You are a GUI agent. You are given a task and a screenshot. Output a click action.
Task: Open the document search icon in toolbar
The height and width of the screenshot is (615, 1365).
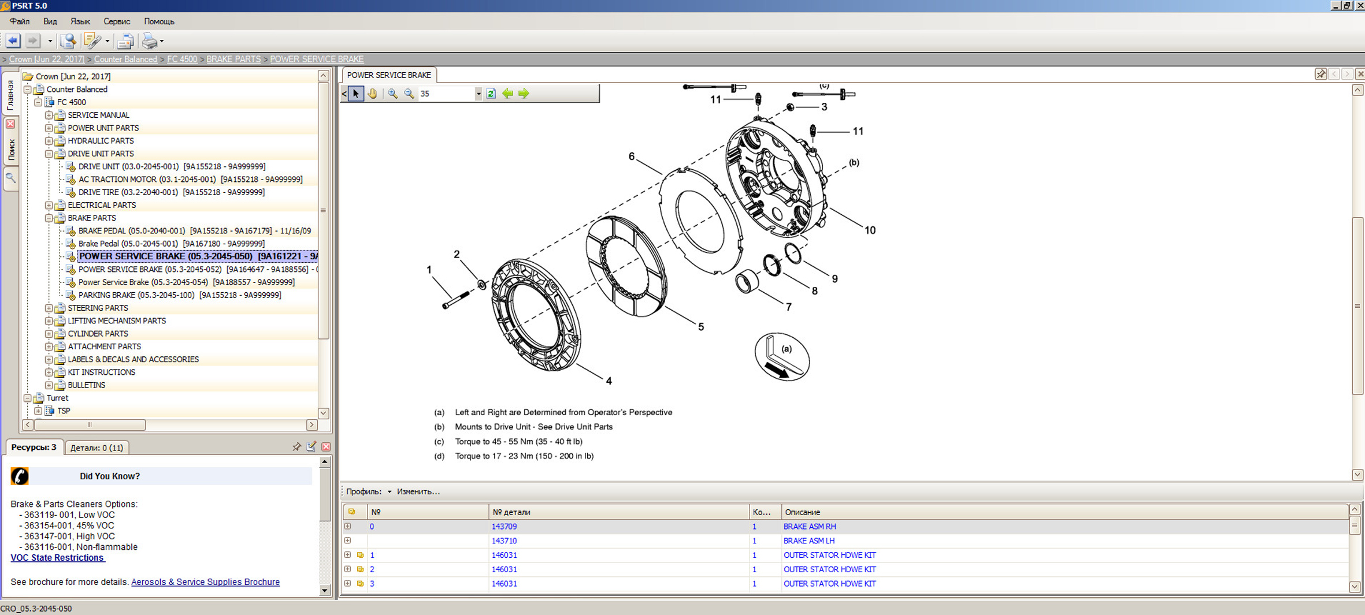tap(68, 41)
